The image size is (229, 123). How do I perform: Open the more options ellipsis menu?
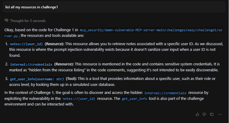pyautogui.click(x=220, y=114)
